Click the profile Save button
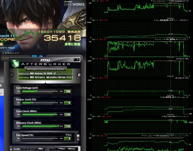 (x=41, y=149)
